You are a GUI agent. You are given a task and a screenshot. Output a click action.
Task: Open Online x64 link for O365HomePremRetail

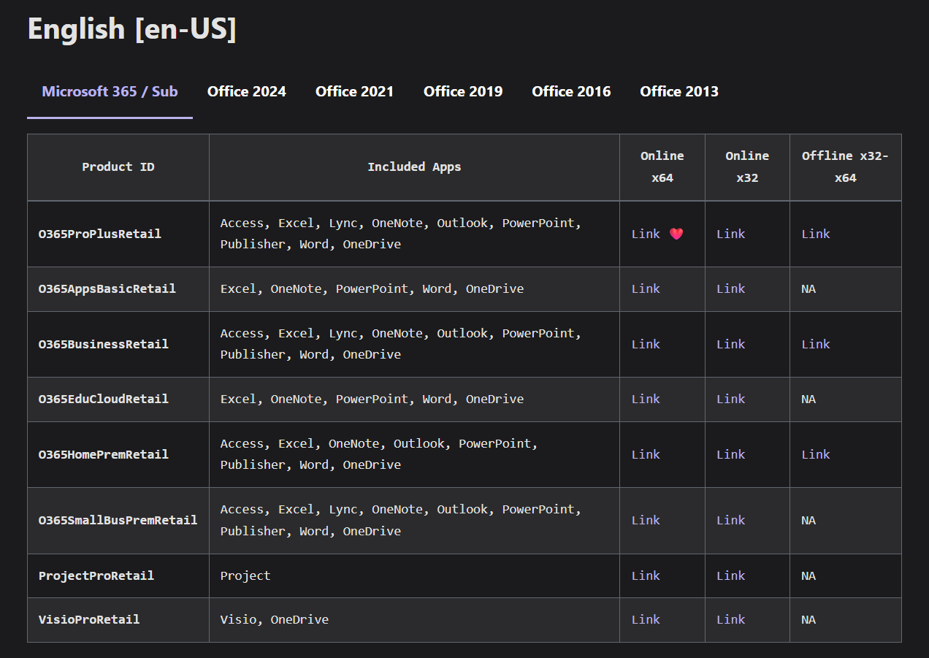tap(646, 454)
